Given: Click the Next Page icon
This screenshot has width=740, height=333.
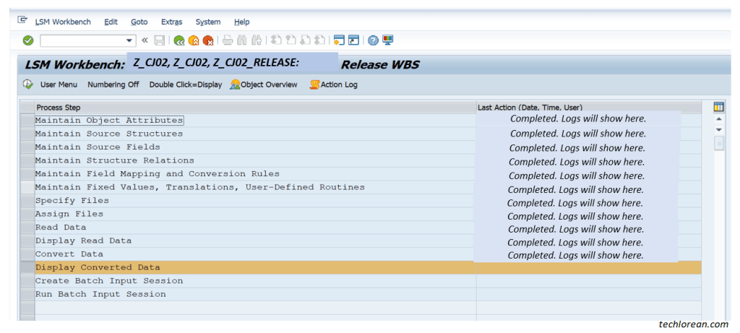Looking at the screenshot, I should coord(306,40).
